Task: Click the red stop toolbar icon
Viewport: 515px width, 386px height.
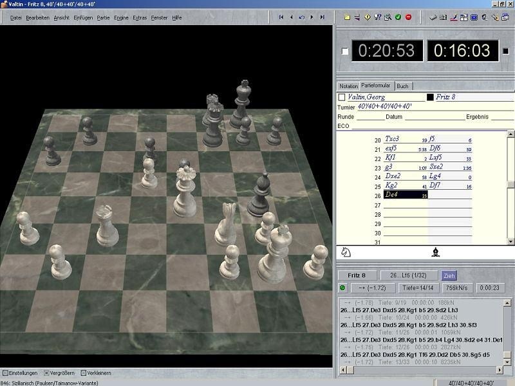Action: coord(408,17)
